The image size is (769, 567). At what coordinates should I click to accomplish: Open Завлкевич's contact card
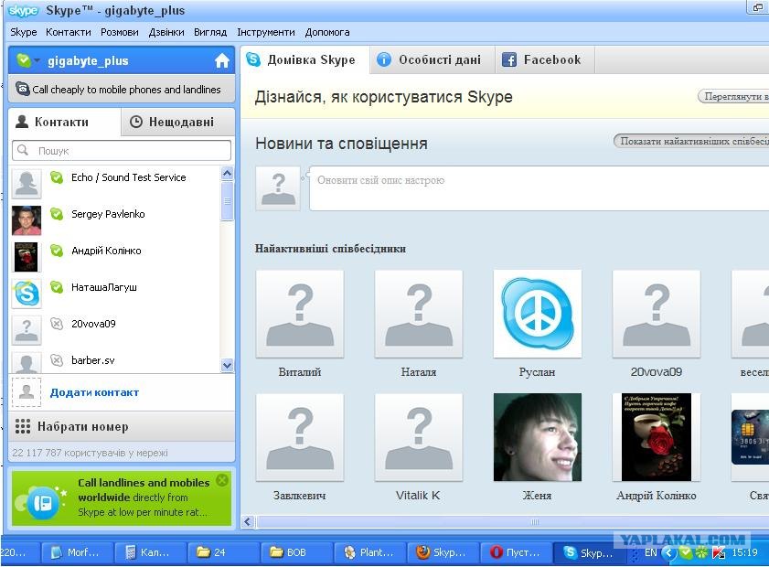coord(300,437)
